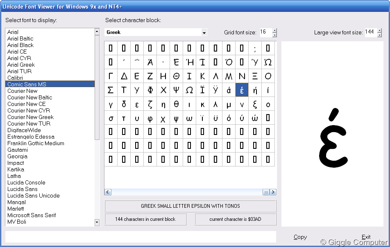The image size is (390, 247).
Task: Select small zeta in the grid
Action: pyautogui.click(x=150, y=104)
